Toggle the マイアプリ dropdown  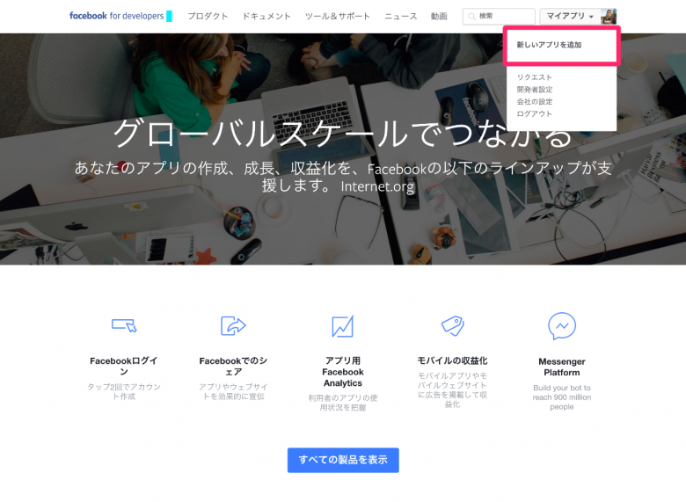point(570,16)
